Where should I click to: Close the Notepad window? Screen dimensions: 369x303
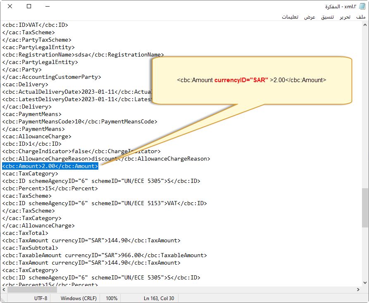[x=10, y=7]
